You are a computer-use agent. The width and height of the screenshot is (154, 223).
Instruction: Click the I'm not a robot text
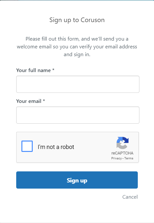[x=56, y=147]
